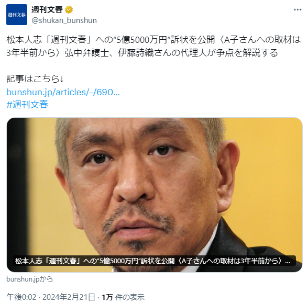This screenshot has width=308, height=303.
Task: Open the blue 週刊文春 profile avatar
Action: [17, 15]
